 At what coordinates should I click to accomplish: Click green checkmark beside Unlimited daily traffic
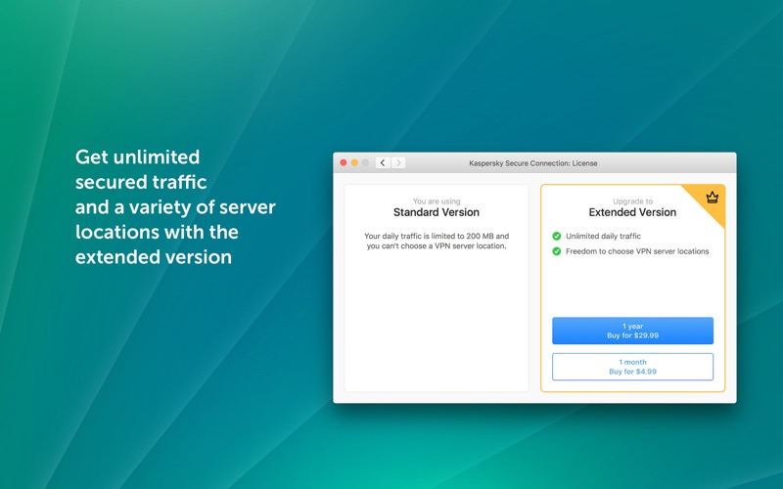coord(557,236)
